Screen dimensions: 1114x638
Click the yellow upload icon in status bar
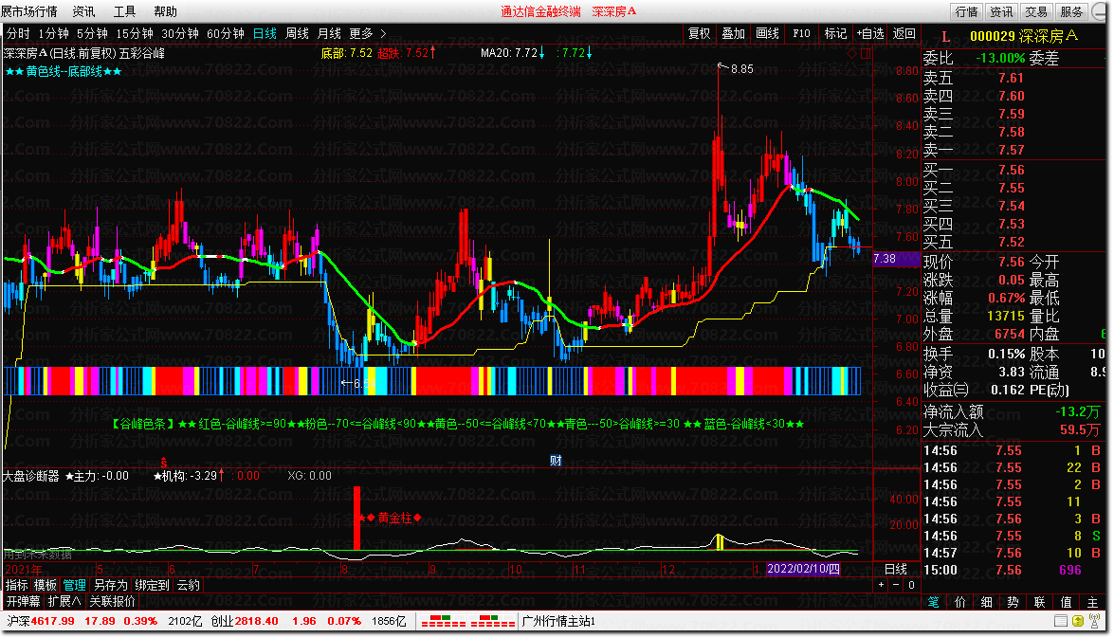coord(1078,621)
